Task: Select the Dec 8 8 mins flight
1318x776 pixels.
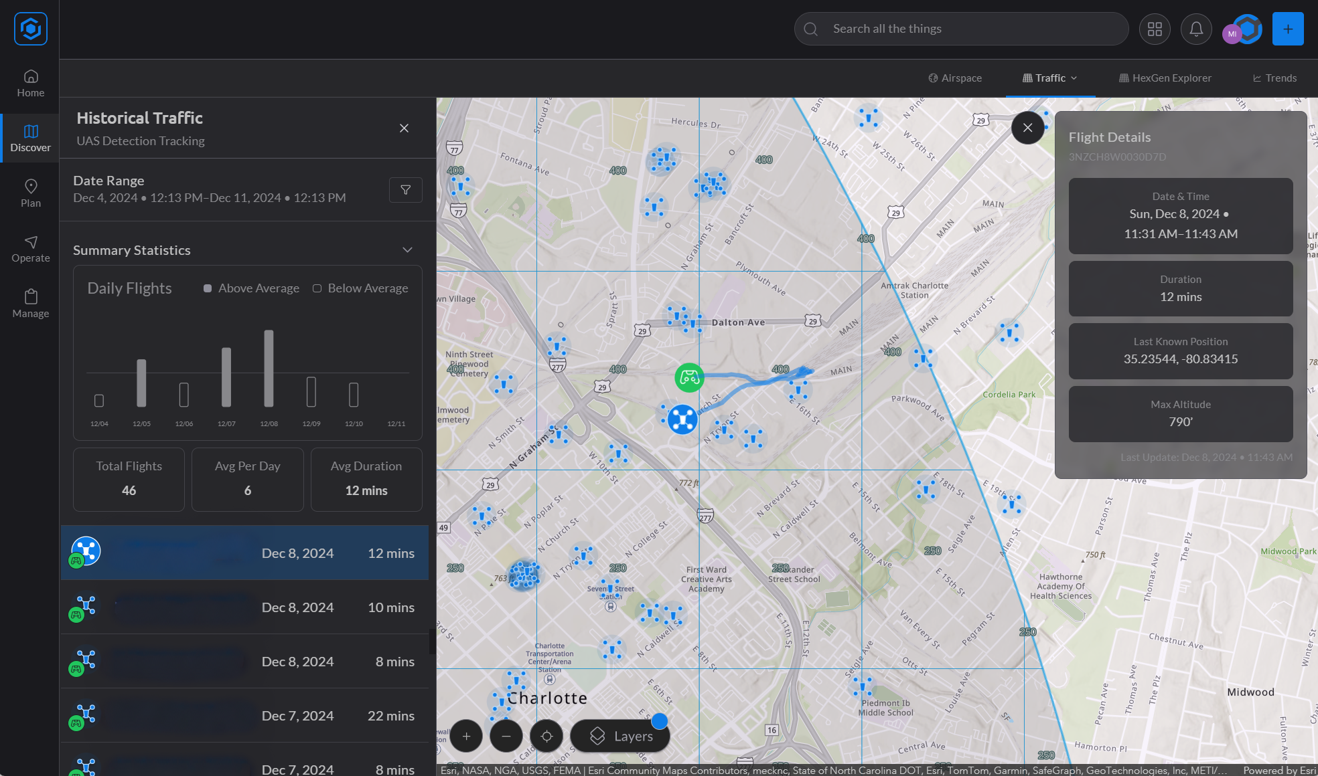Action: pos(245,662)
